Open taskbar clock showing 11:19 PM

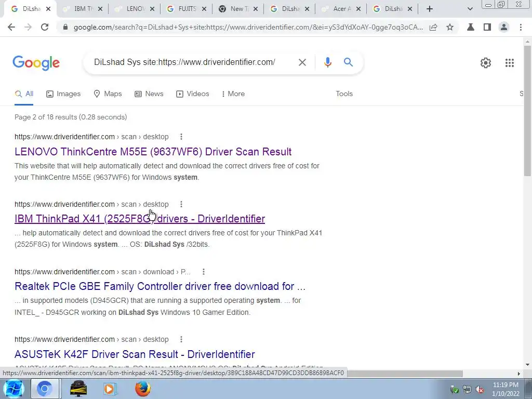tap(506, 389)
